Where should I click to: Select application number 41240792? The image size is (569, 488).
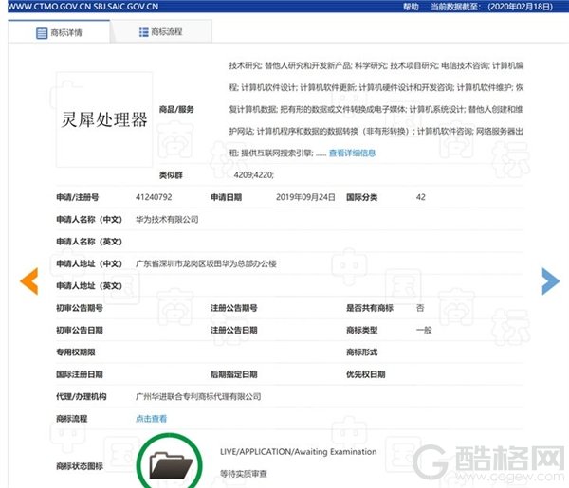click(x=154, y=197)
